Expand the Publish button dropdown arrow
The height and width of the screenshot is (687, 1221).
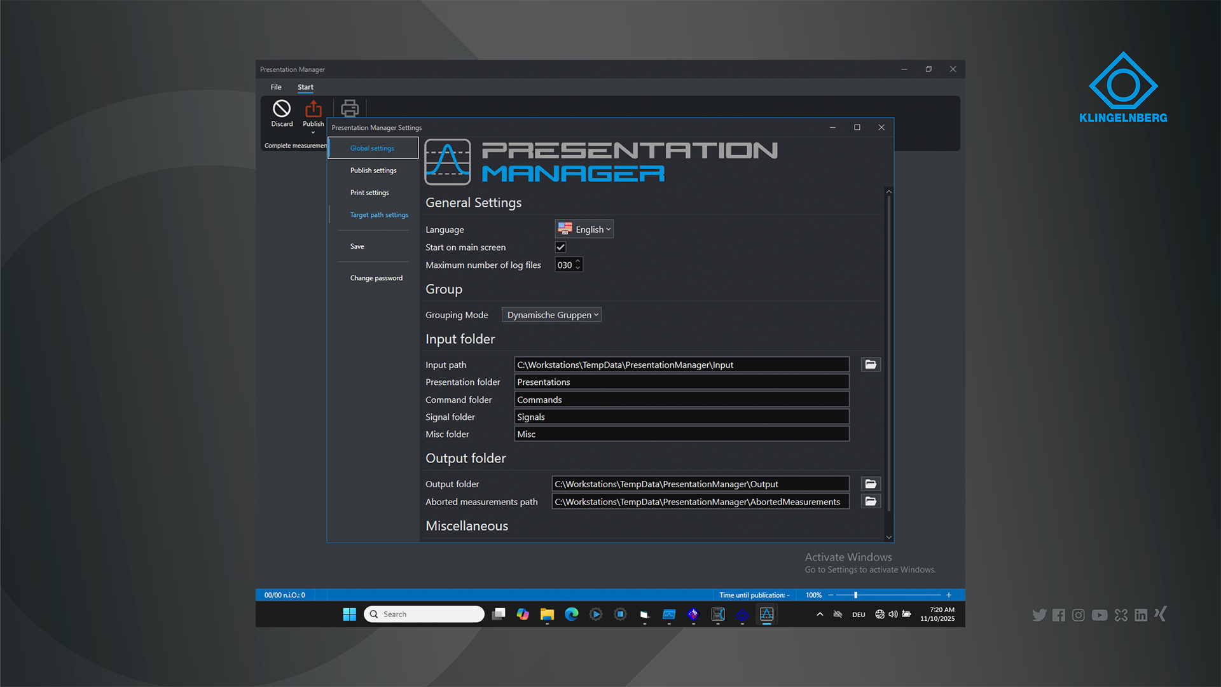[313, 133]
